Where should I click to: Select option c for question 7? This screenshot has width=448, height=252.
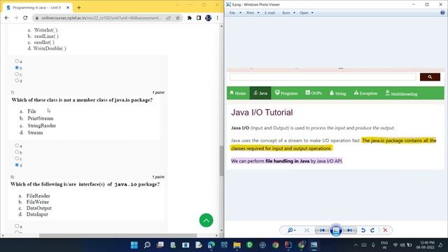17,159
